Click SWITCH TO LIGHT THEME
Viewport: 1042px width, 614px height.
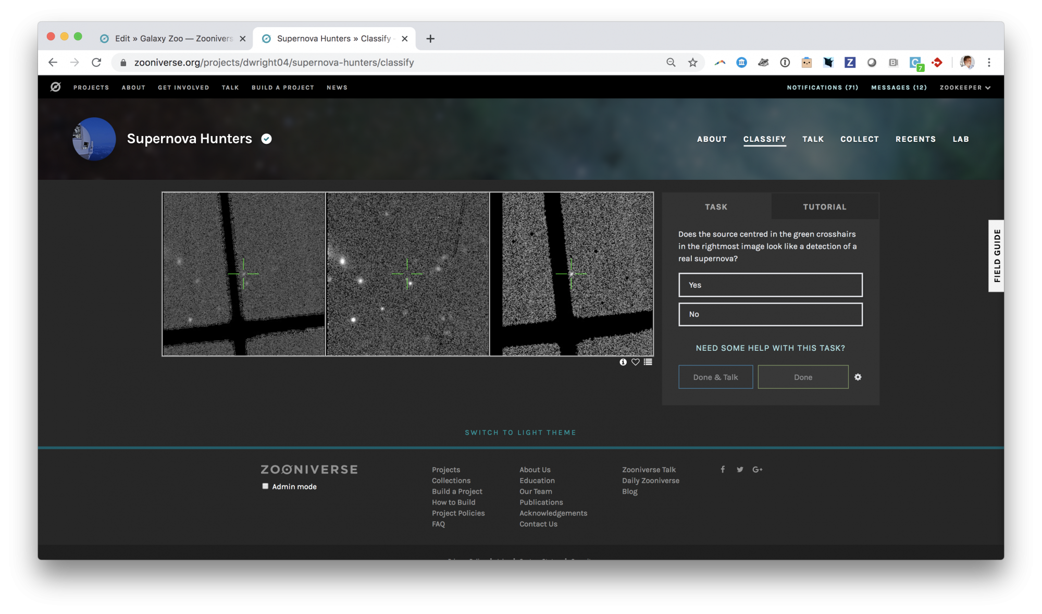point(520,433)
